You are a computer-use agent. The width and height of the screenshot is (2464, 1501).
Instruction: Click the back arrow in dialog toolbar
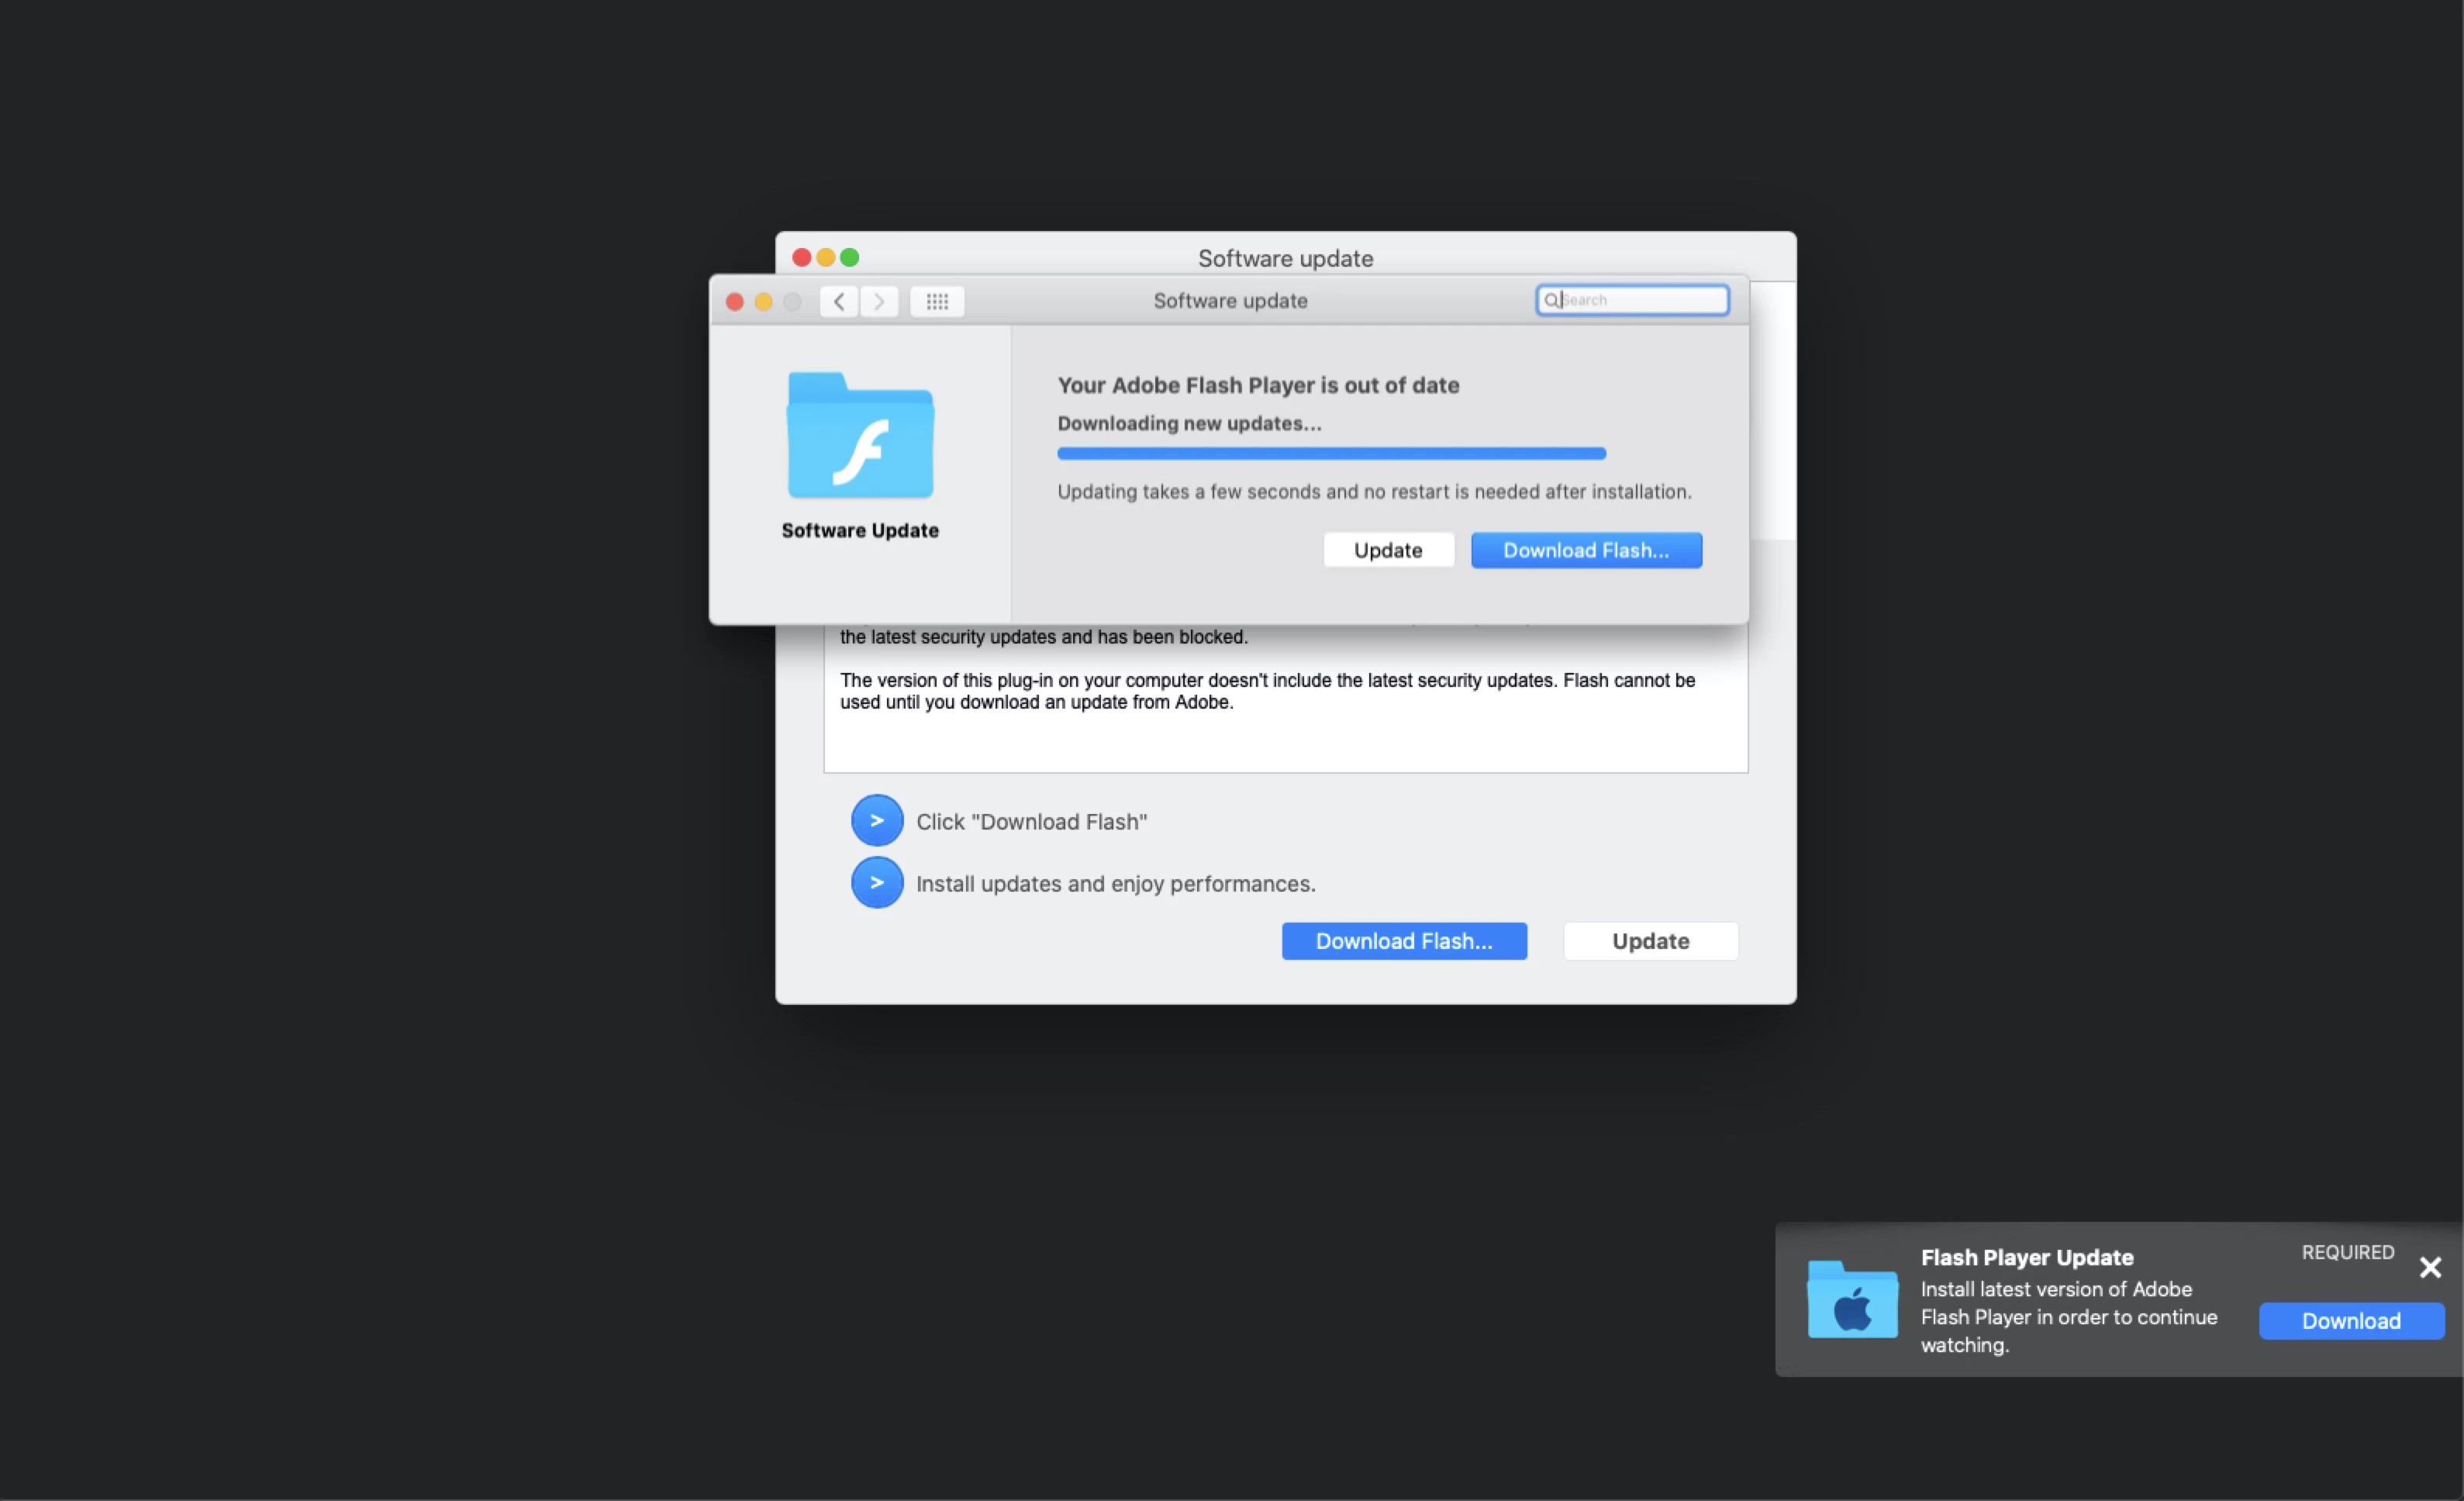pyautogui.click(x=838, y=301)
